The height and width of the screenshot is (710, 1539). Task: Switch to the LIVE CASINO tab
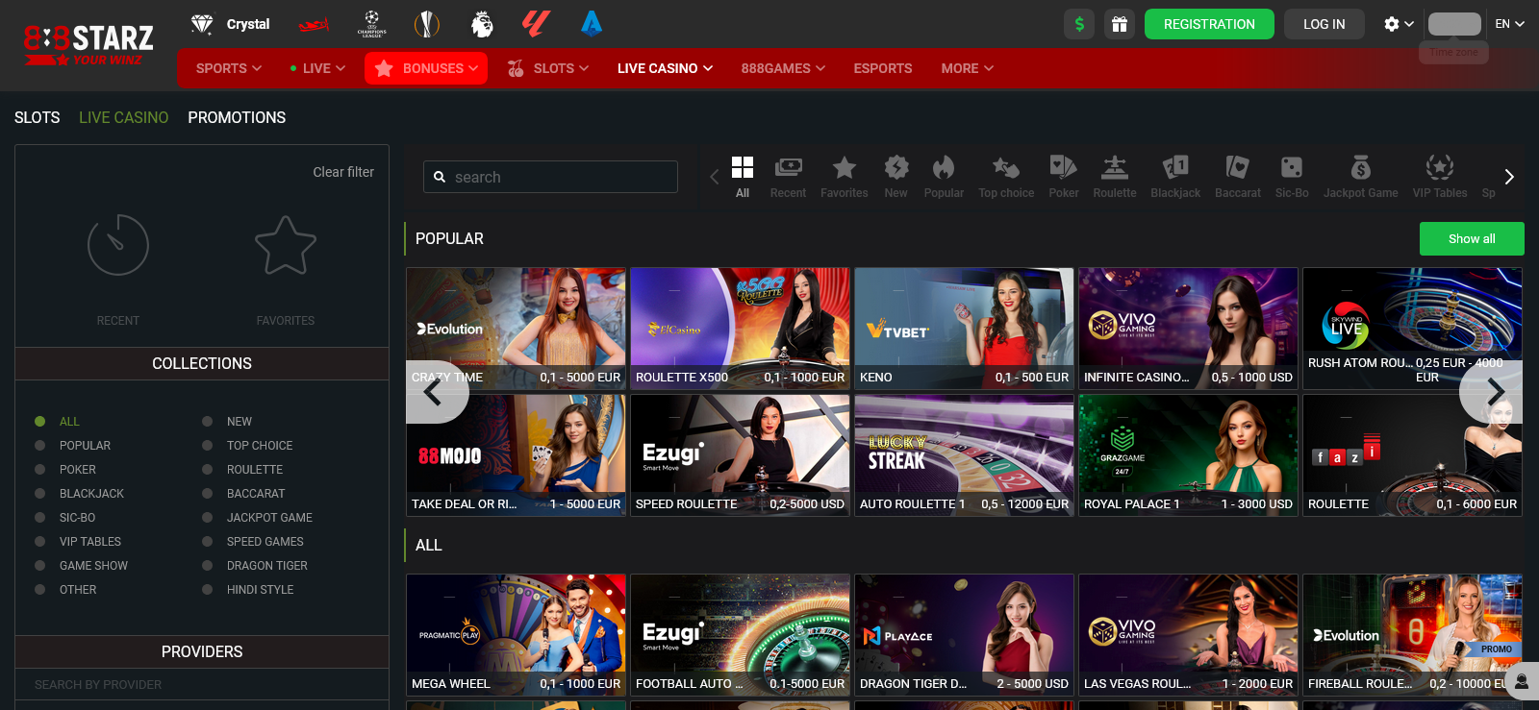click(123, 117)
